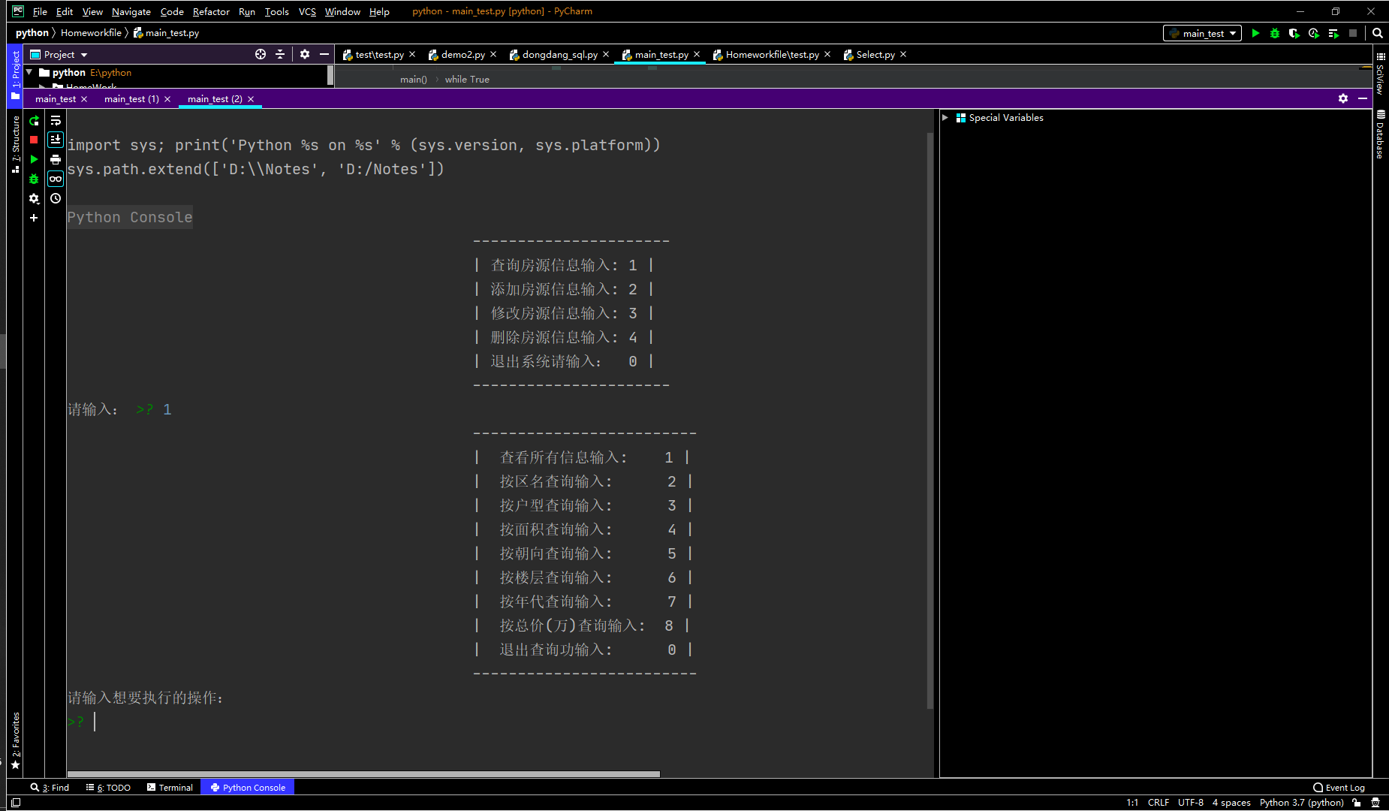Close the main_test (2) console tab
Image resolution: width=1389 pixels, height=811 pixels.
click(251, 99)
